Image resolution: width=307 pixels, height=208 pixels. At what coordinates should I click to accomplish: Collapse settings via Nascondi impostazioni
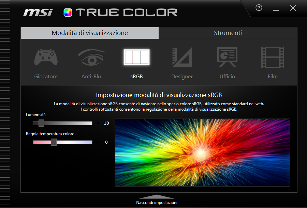[156, 202]
